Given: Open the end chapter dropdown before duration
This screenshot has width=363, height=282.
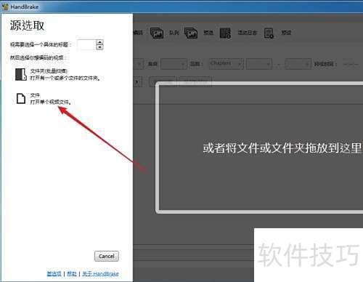Looking at the screenshot, I should click(x=298, y=64).
